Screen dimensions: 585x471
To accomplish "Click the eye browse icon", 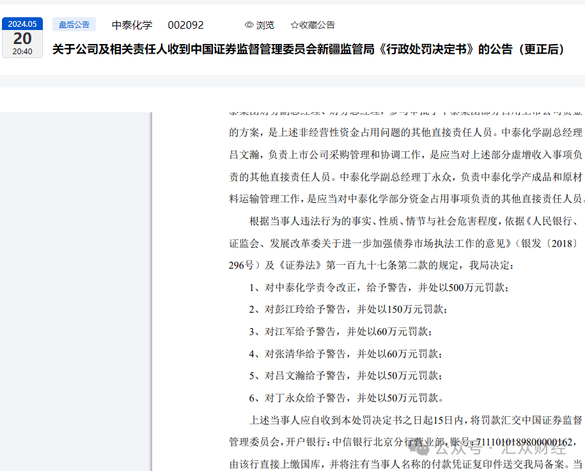I will [x=249, y=25].
